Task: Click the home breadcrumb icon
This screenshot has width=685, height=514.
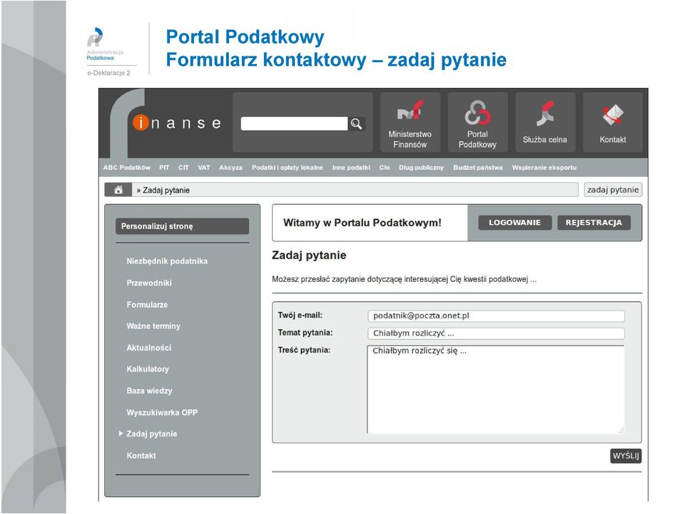Action: click(118, 190)
